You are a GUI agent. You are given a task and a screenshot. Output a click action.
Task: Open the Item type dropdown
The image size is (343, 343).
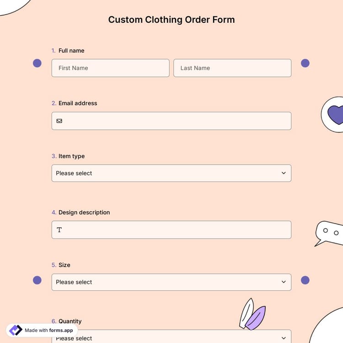tap(171, 173)
